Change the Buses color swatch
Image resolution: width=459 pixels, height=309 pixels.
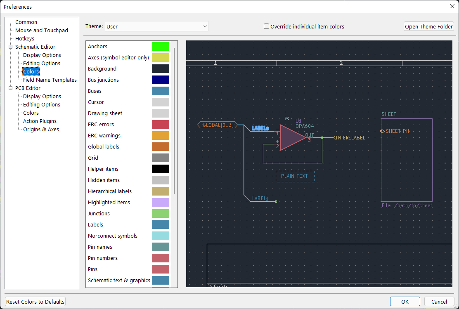(x=161, y=91)
